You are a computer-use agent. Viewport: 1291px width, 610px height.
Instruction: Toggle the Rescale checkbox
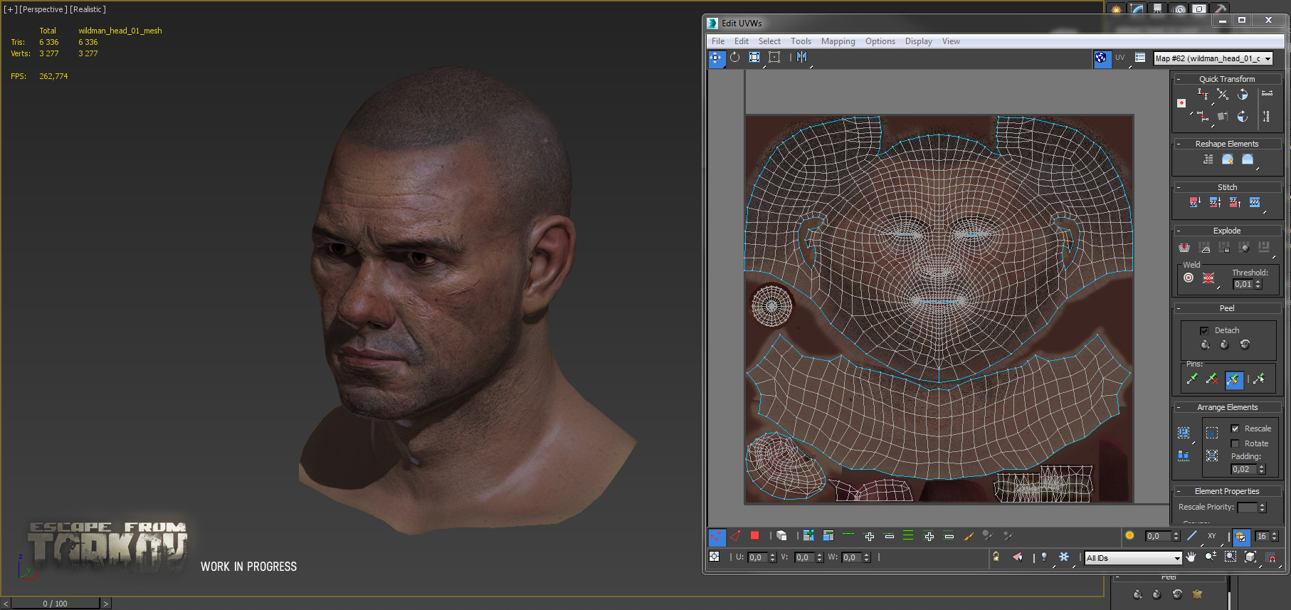coord(1235,428)
